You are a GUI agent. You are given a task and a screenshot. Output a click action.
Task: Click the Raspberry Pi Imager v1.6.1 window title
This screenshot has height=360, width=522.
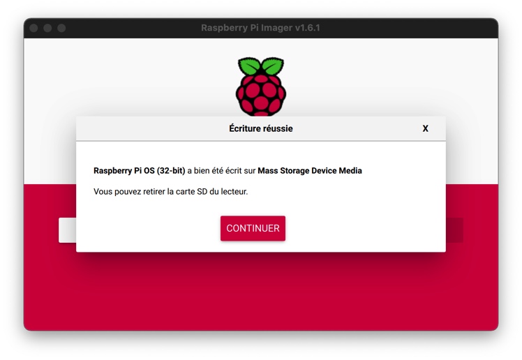260,28
